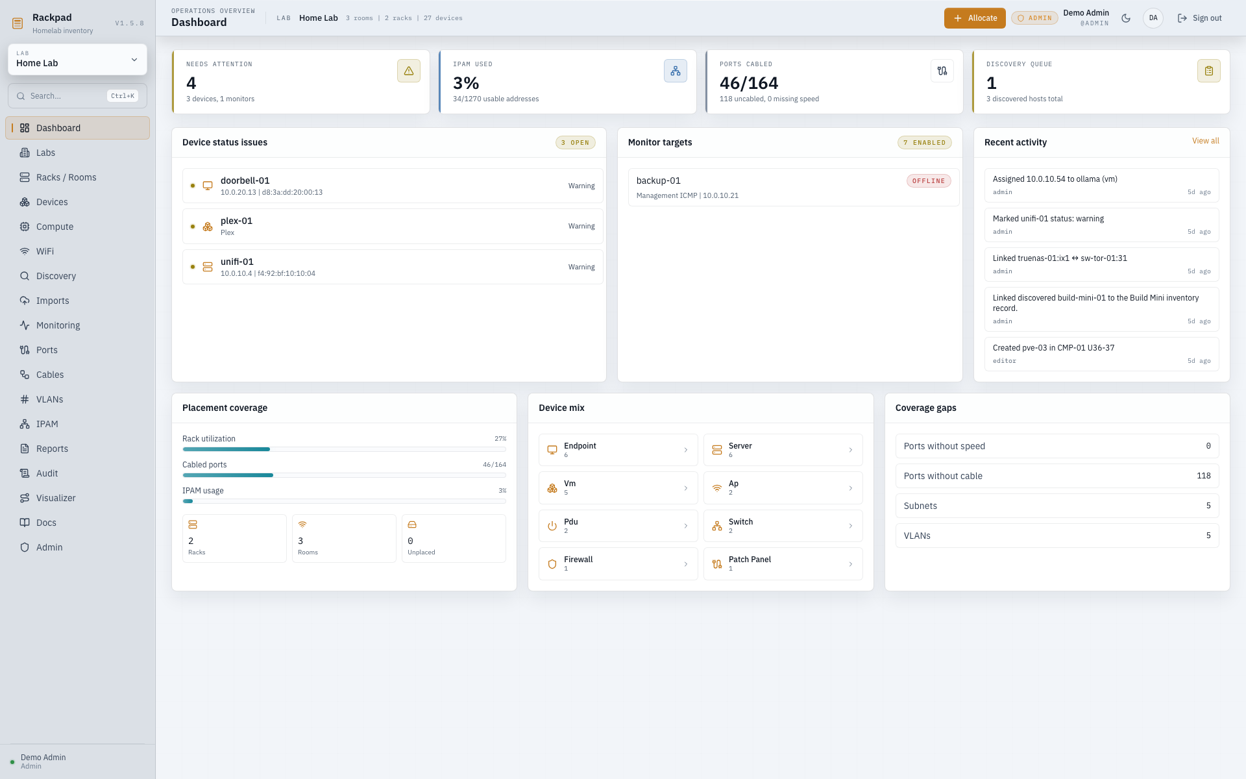
Task: Click the Rack utilization progress bar
Action: tap(344, 449)
